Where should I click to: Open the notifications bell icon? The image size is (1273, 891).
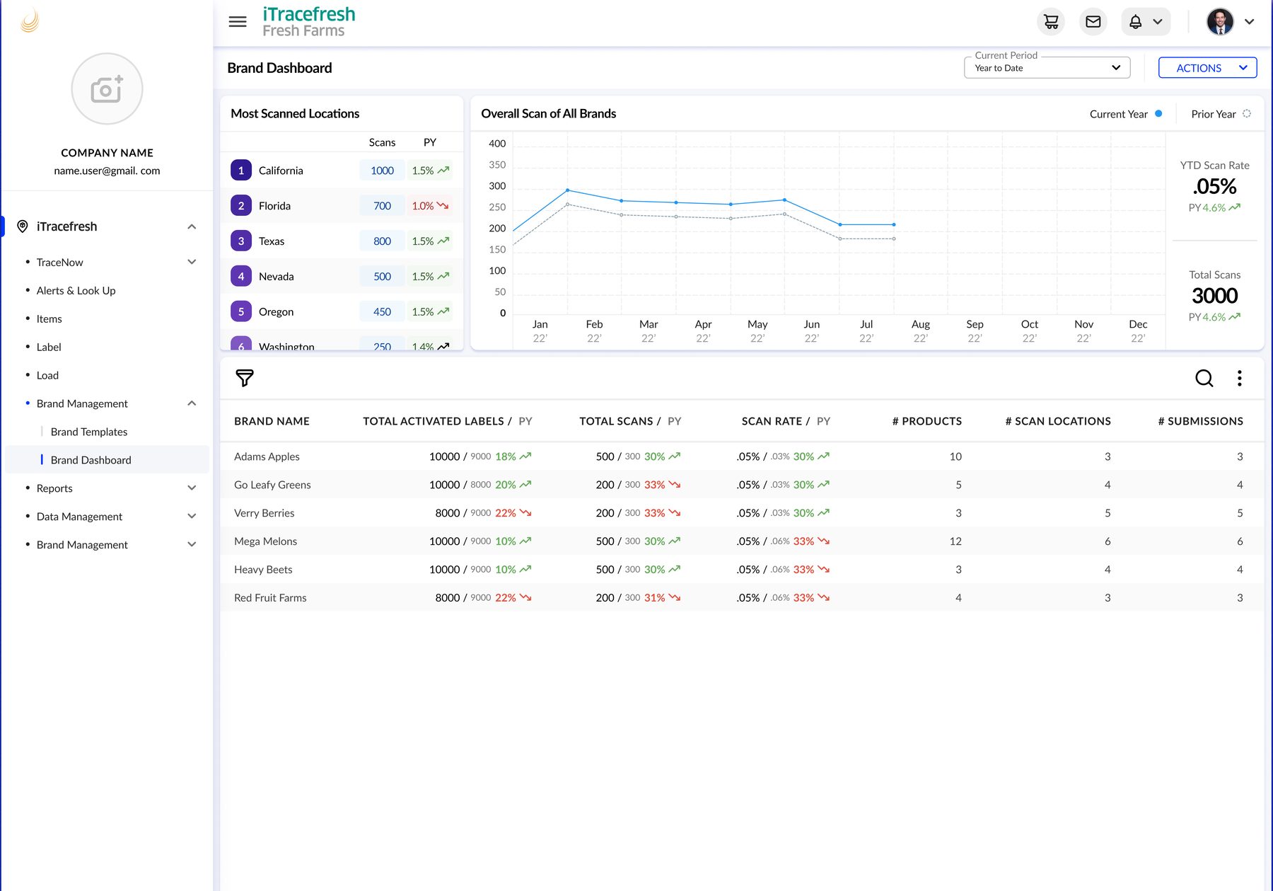1135,22
